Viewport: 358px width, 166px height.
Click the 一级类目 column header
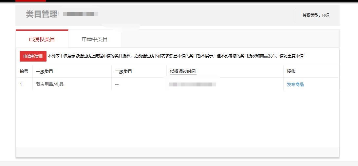(x=45, y=71)
